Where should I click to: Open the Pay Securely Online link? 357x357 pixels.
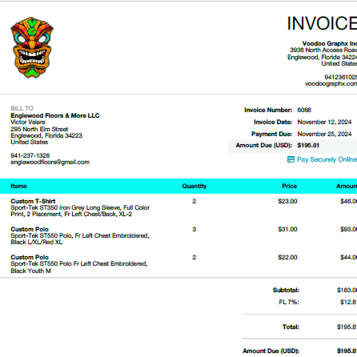pos(327,159)
